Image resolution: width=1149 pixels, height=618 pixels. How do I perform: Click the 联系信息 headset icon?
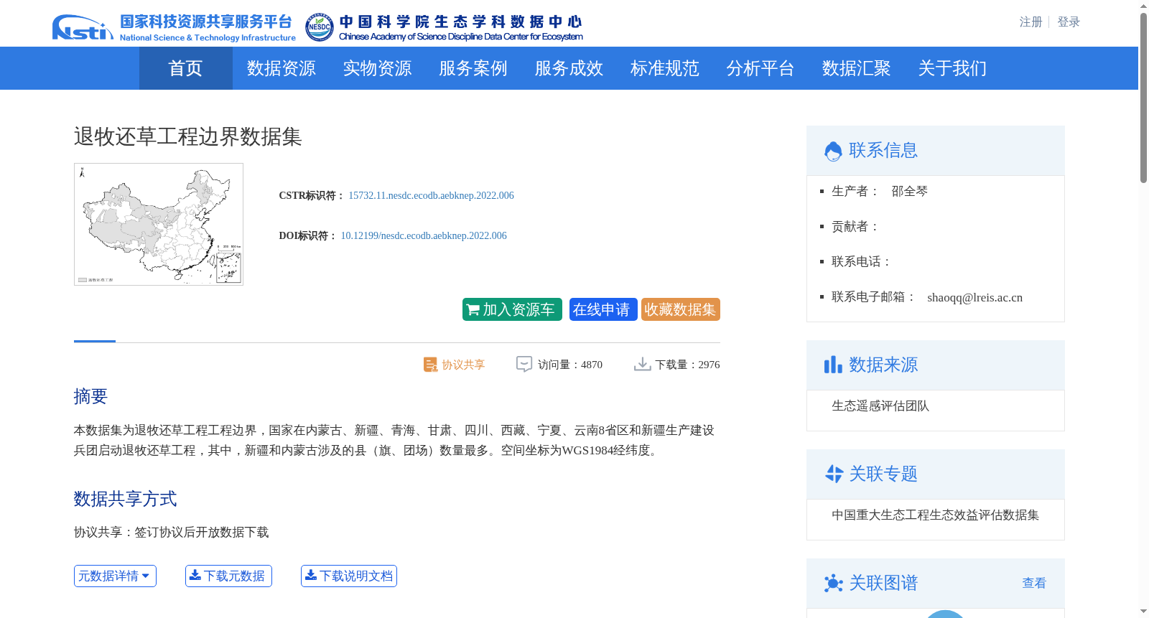click(833, 151)
